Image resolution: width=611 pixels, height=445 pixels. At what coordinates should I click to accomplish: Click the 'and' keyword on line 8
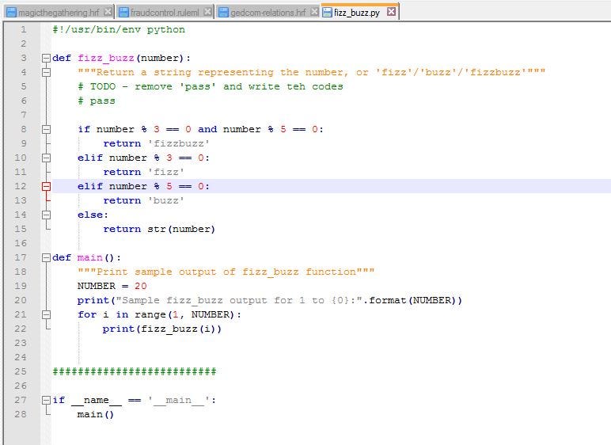[x=207, y=130]
